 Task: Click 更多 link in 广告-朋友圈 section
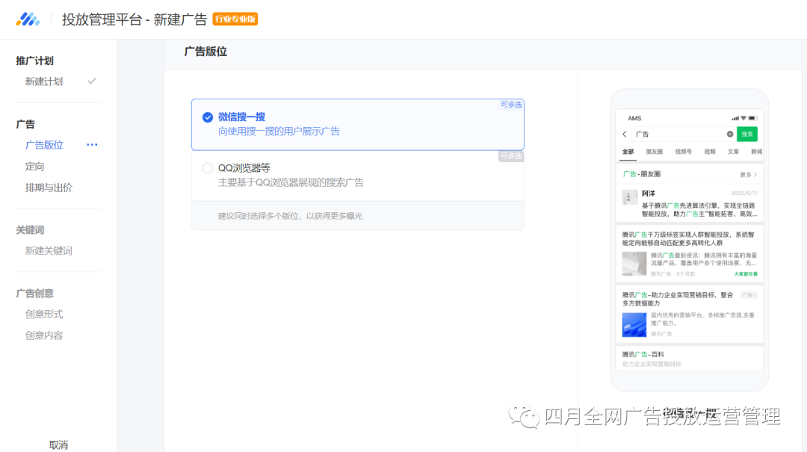[x=748, y=175]
